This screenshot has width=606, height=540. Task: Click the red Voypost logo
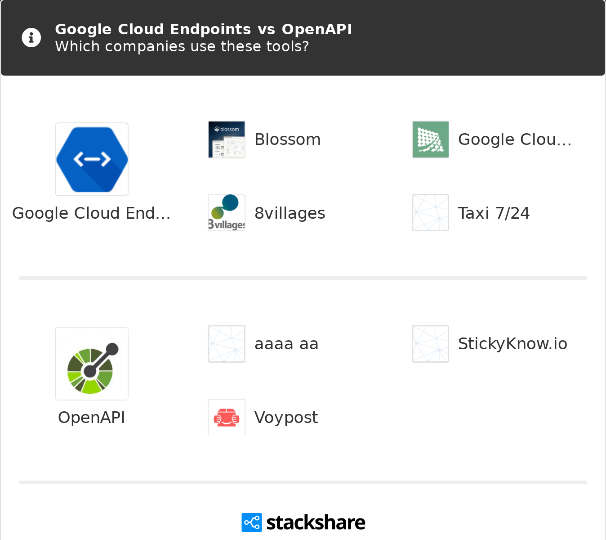[x=227, y=418]
